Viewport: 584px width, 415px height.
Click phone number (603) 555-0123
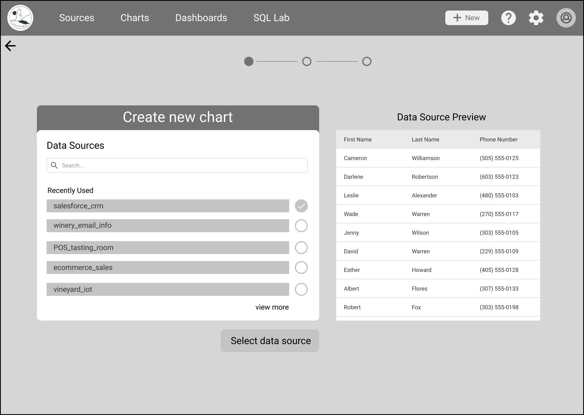click(x=499, y=177)
